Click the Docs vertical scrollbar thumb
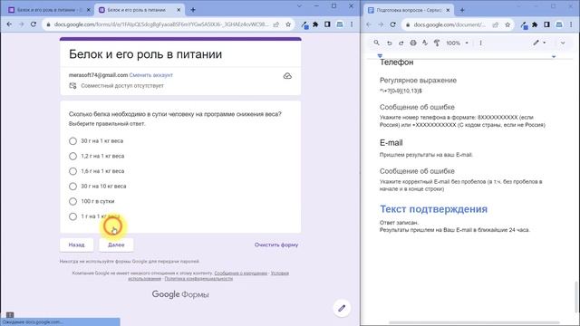Image resolution: width=580 pixels, height=326 pixels. [575, 298]
